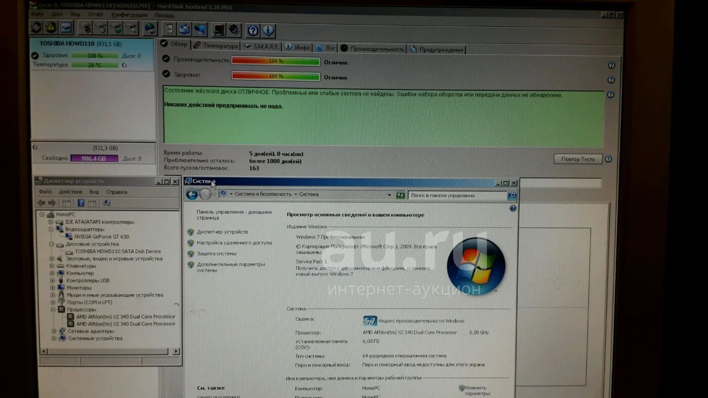The height and width of the screenshot is (398, 708).
Task: Click the circular-arrows refresh icon in Hard Disk Sentinel toolbar
Action: 36,28
